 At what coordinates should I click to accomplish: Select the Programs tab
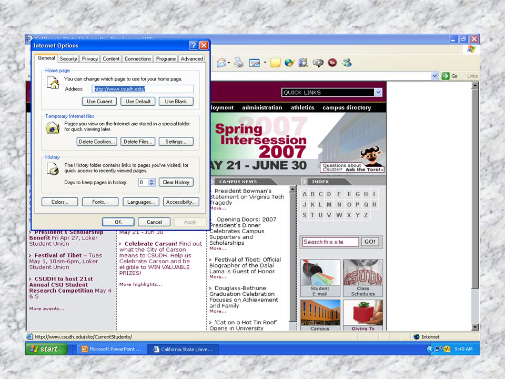click(166, 58)
